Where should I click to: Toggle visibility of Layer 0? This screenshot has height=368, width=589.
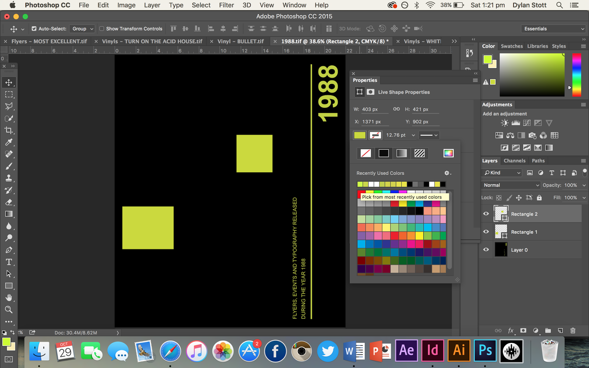(x=486, y=250)
